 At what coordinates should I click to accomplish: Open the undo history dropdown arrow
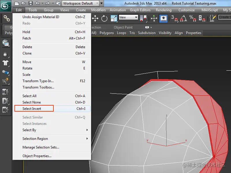point(42,3)
